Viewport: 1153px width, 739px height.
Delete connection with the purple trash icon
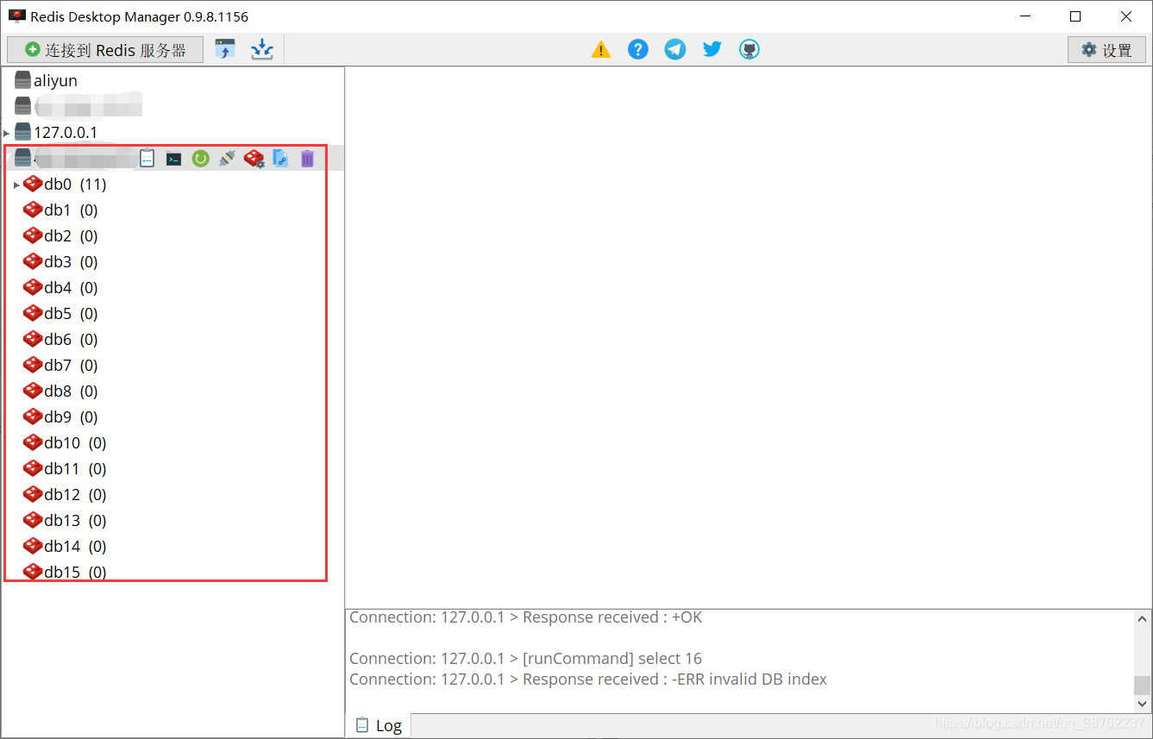coord(307,159)
